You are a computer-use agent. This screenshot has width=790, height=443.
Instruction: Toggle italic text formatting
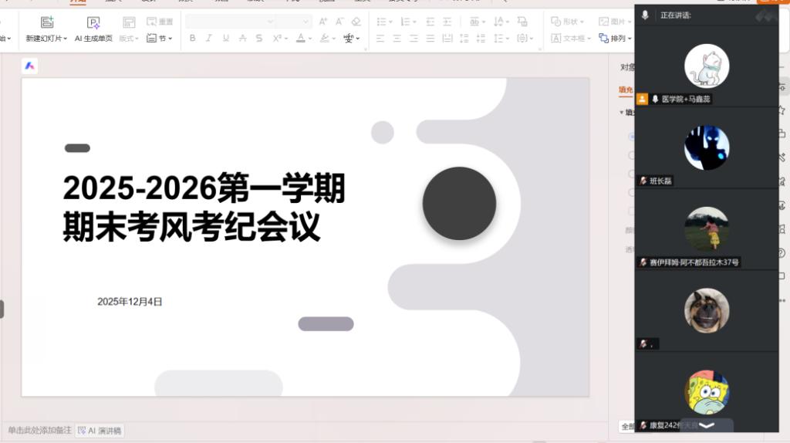pos(208,38)
